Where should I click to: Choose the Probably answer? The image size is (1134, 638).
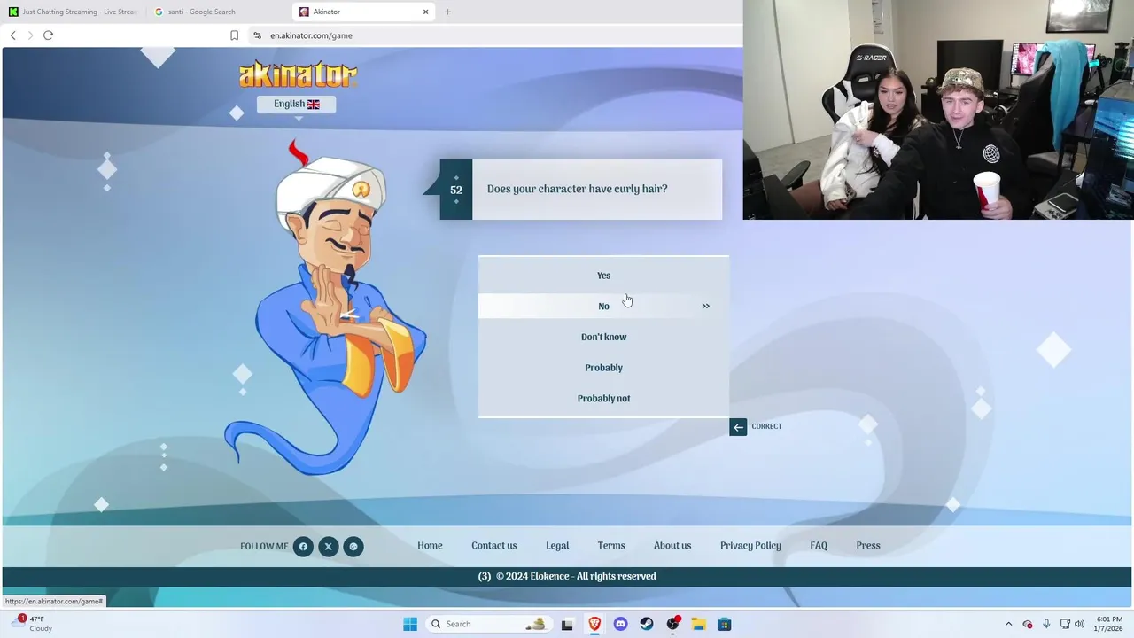click(603, 368)
